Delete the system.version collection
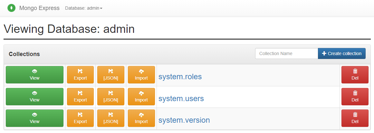 355,118
